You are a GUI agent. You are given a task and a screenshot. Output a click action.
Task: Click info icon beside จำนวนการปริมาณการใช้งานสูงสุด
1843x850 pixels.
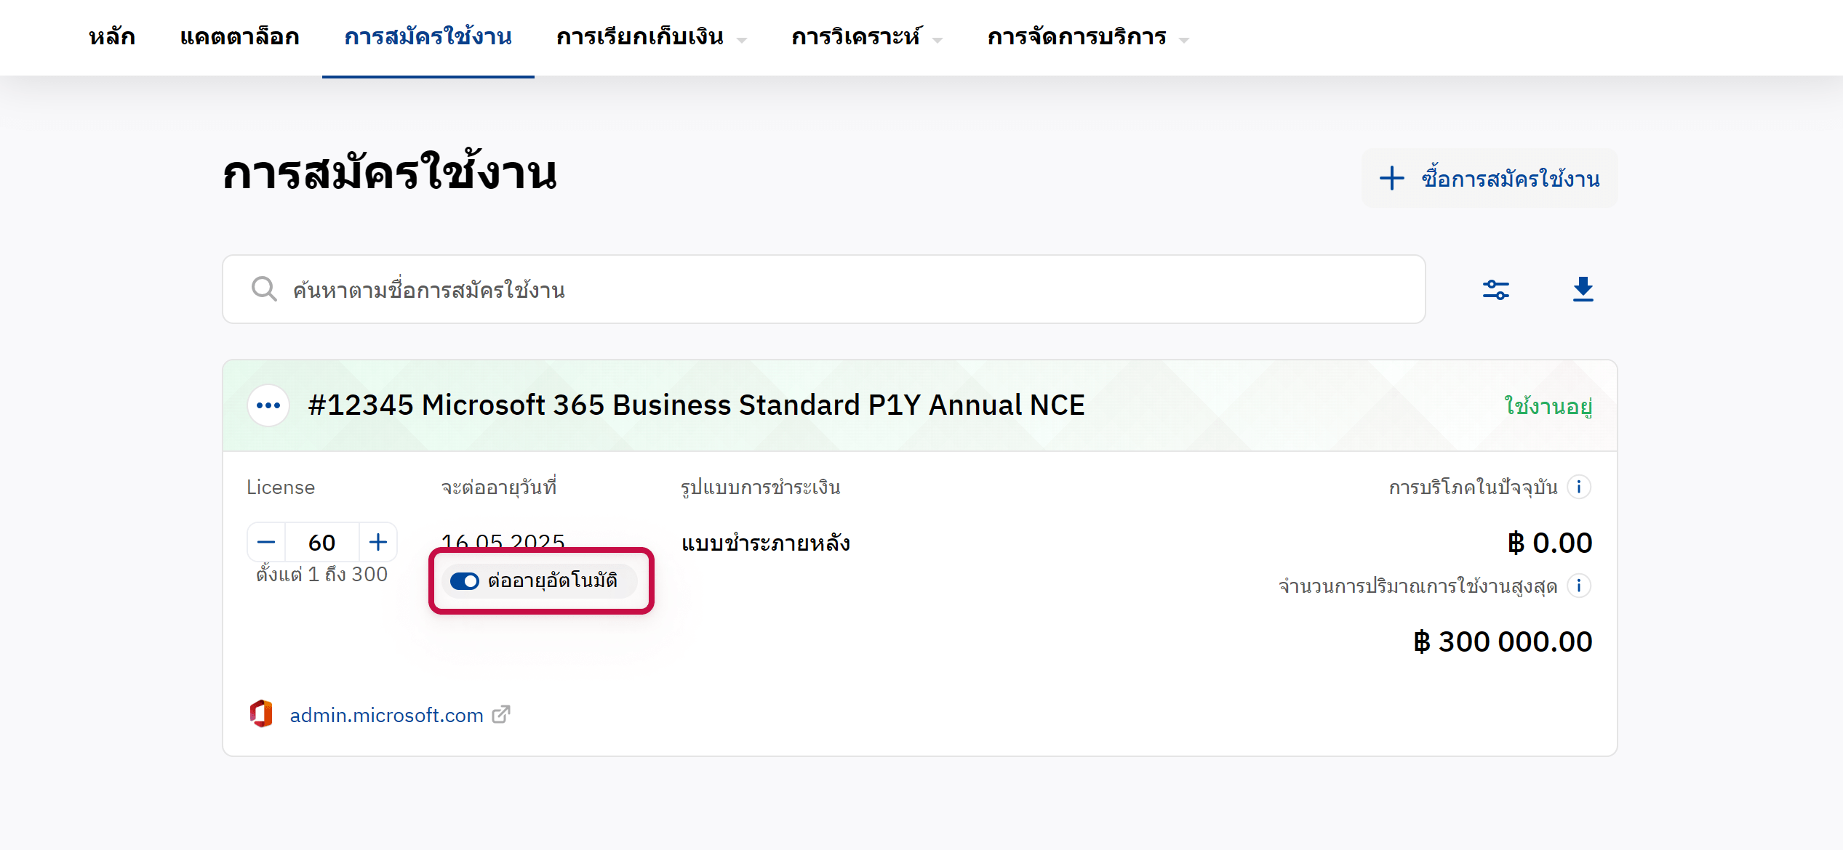pyautogui.click(x=1579, y=586)
